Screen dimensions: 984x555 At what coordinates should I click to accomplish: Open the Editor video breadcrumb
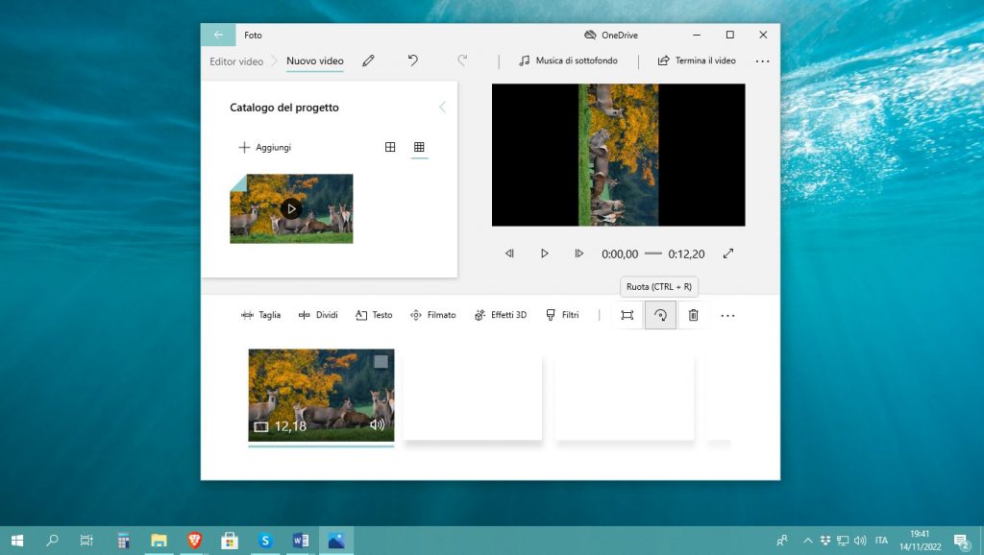(x=236, y=60)
